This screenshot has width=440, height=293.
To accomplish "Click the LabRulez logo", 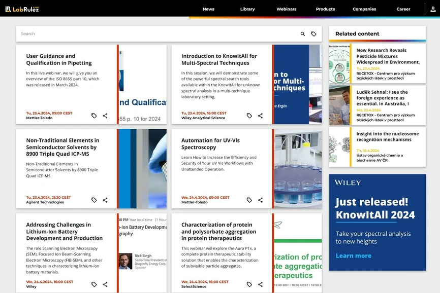I will click(22, 9).
